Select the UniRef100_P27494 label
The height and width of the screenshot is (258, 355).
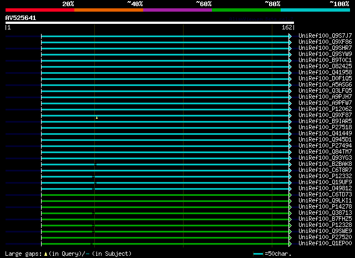325,146
